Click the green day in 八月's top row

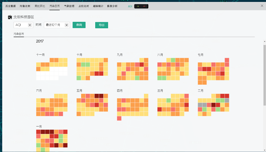point(173,60)
